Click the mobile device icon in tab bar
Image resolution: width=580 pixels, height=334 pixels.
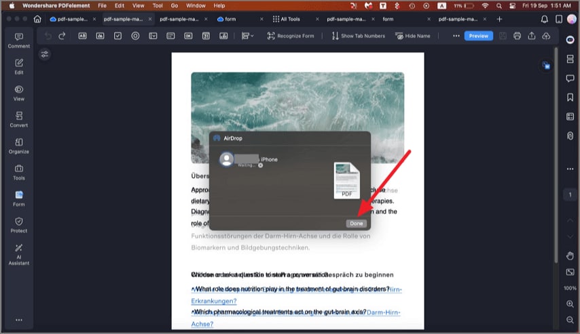(559, 19)
